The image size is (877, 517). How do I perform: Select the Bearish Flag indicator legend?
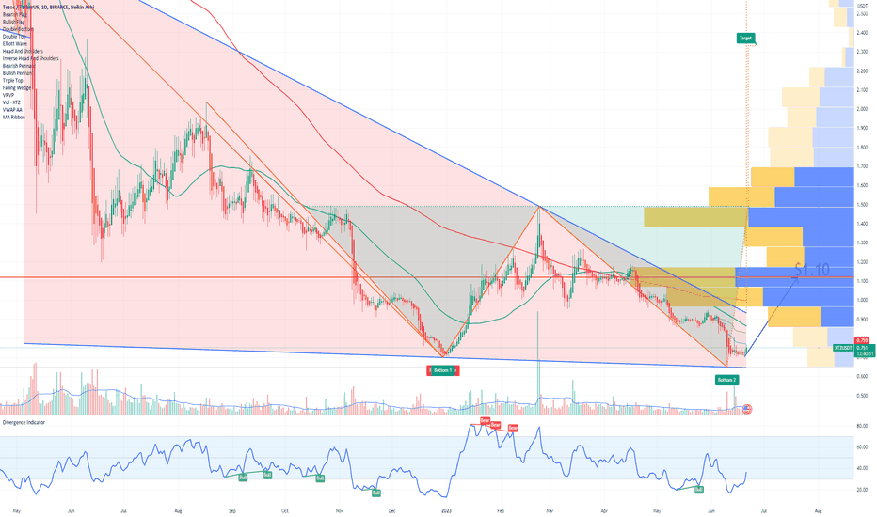tap(14, 14)
